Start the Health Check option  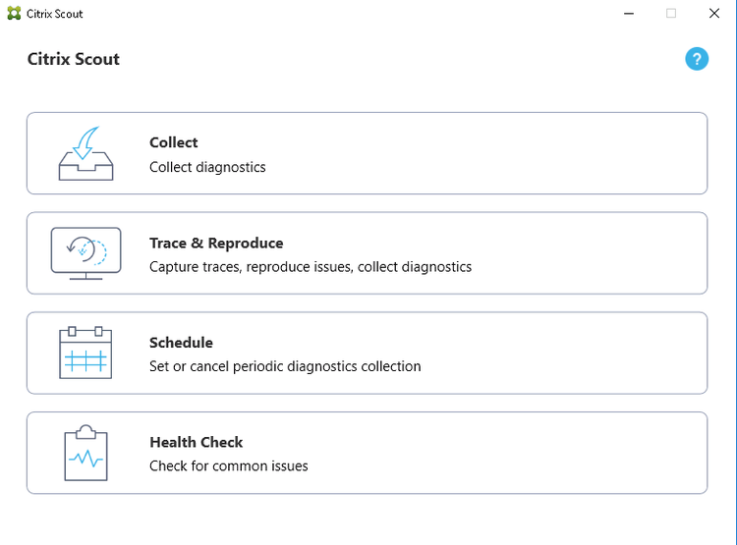coord(368,453)
